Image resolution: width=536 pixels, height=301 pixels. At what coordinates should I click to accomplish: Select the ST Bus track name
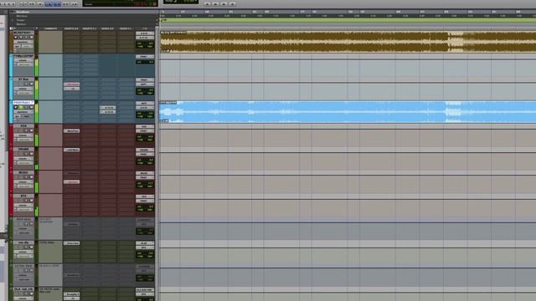[23, 79]
